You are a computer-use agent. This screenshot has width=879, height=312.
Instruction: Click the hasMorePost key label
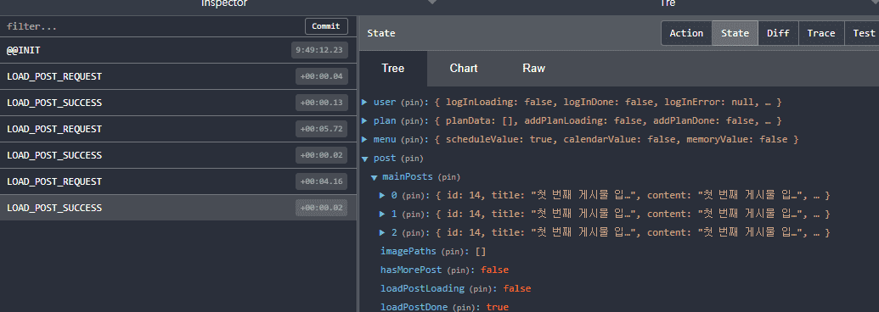coord(411,270)
